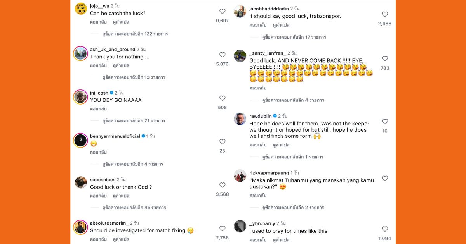
Task: Expand 17 more replies under jacobhaddddadin
Action: 294,38
